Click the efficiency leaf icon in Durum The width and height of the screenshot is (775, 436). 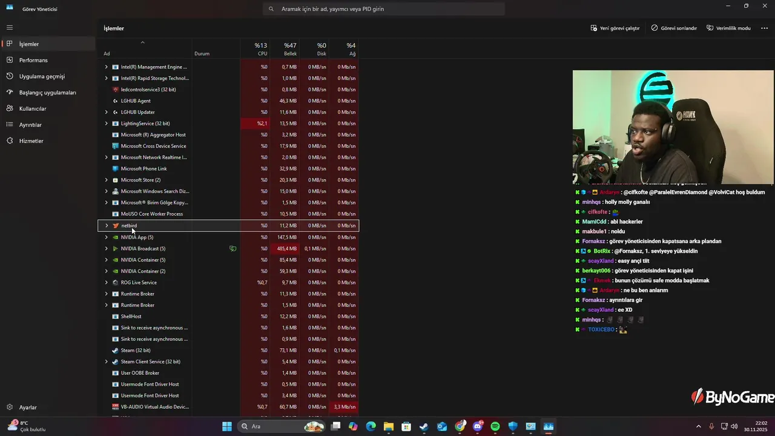tap(232, 248)
